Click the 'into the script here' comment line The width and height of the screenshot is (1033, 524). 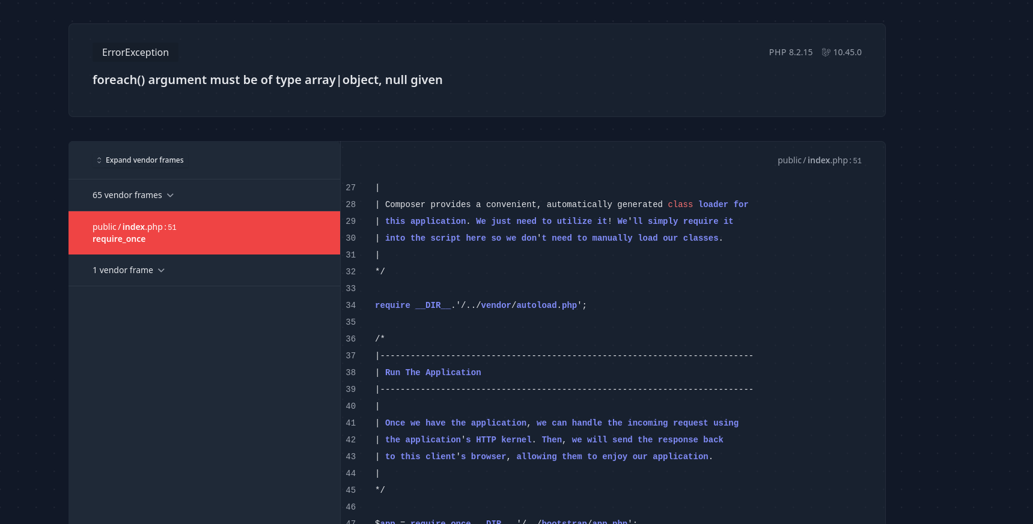[549, 238]
